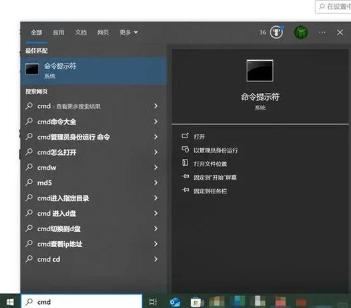Switch to the 应用 tab
Screen dimensions: 351x308
click(59, 33)
